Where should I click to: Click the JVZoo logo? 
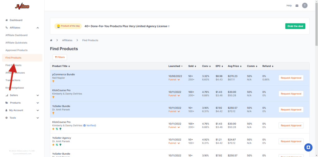(x=22, y=7)
